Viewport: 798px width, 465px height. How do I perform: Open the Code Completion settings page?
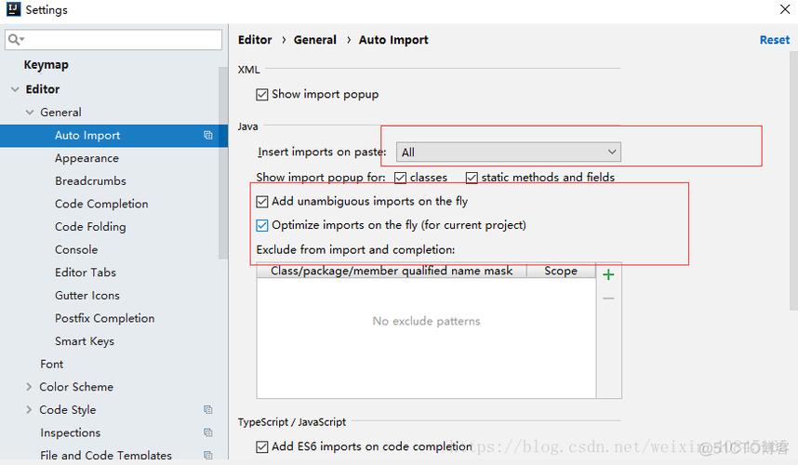(101, 204)
